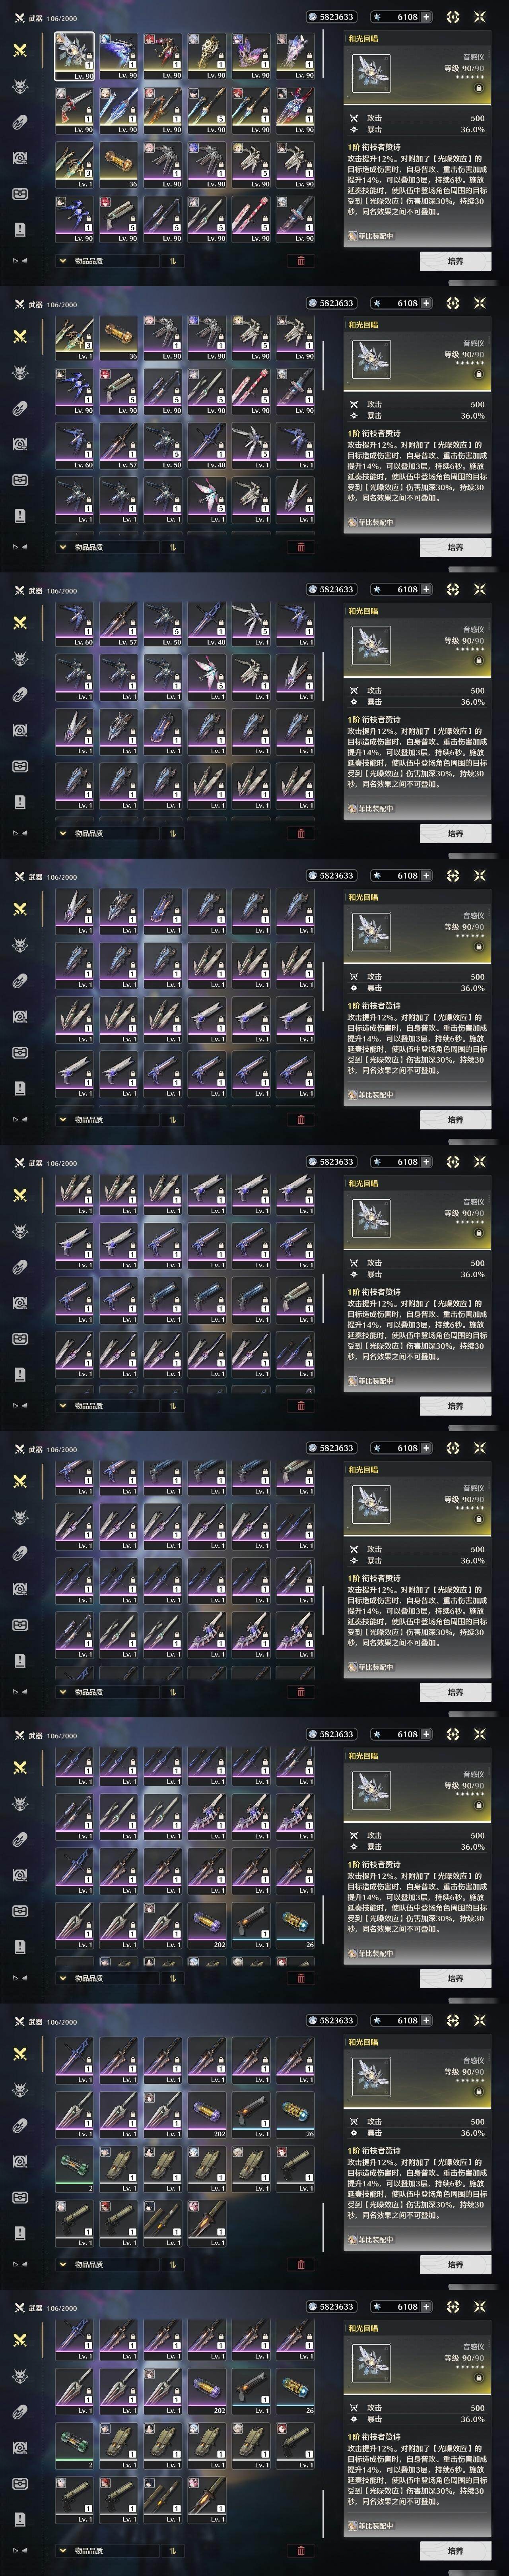
Task: Select the highlighted first Lv. 90 weapon thumbnail
Action: 75,56
